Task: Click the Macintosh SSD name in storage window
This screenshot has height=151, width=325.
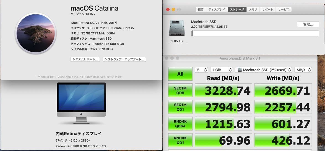Action: pyautogui.click(x=204, y=22)
